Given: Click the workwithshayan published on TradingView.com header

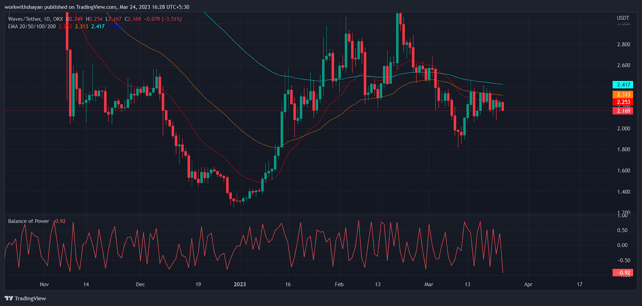Looking at the screenshot, I should coord(97,7).
